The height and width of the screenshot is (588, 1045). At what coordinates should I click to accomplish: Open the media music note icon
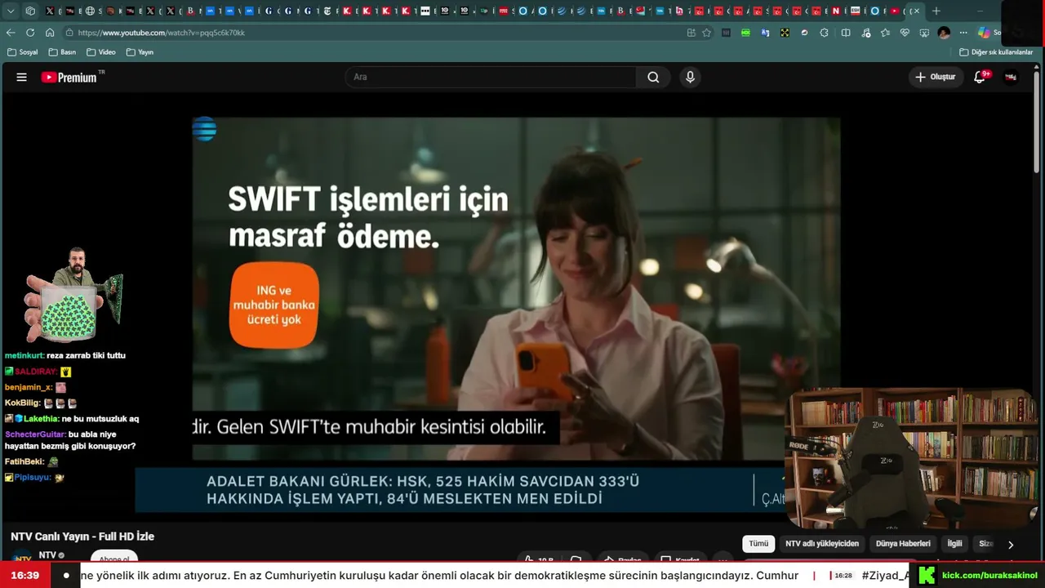click(865, 33)
